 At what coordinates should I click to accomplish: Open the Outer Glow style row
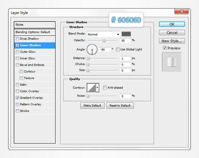(35, 52)
